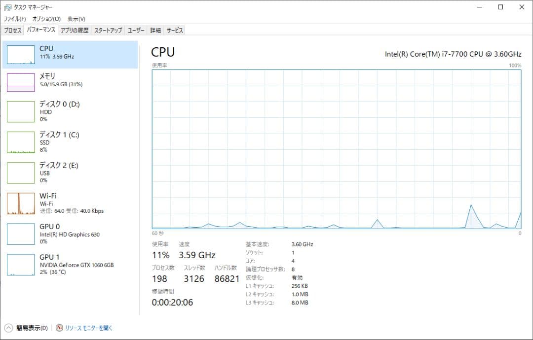Select the CPU mini graph thumbnail

[21, 55]
